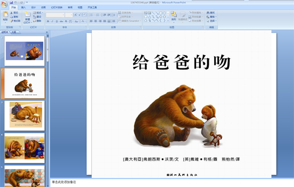Screen dimensions: 294x187
Task: Click the Office button logo
Action: coord(4,4)
